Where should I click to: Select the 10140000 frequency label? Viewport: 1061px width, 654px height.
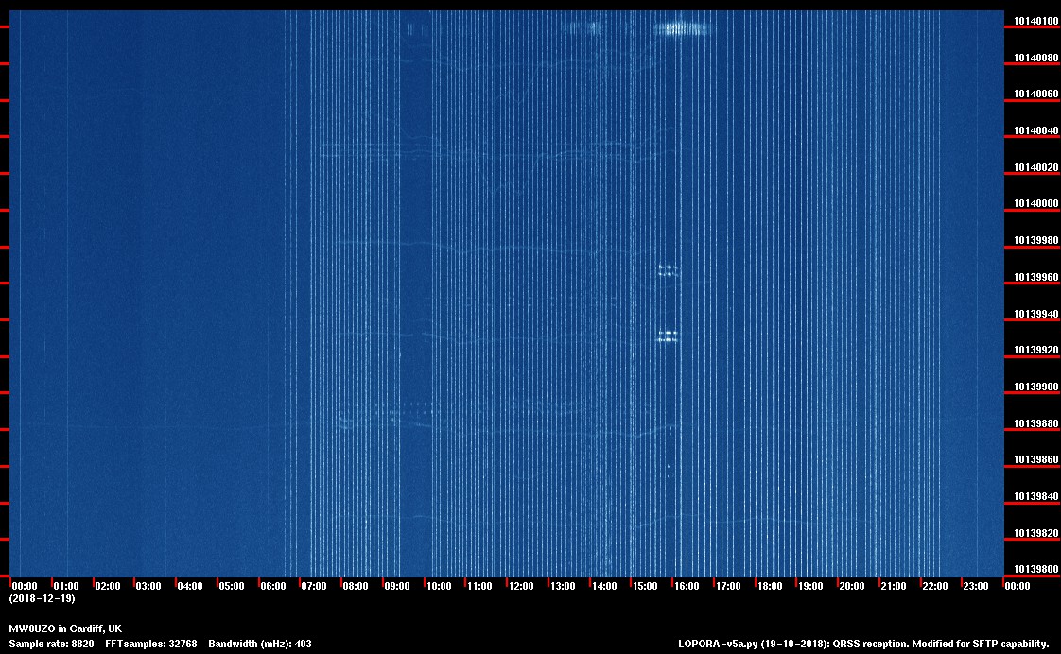(x=1035, y=204)
